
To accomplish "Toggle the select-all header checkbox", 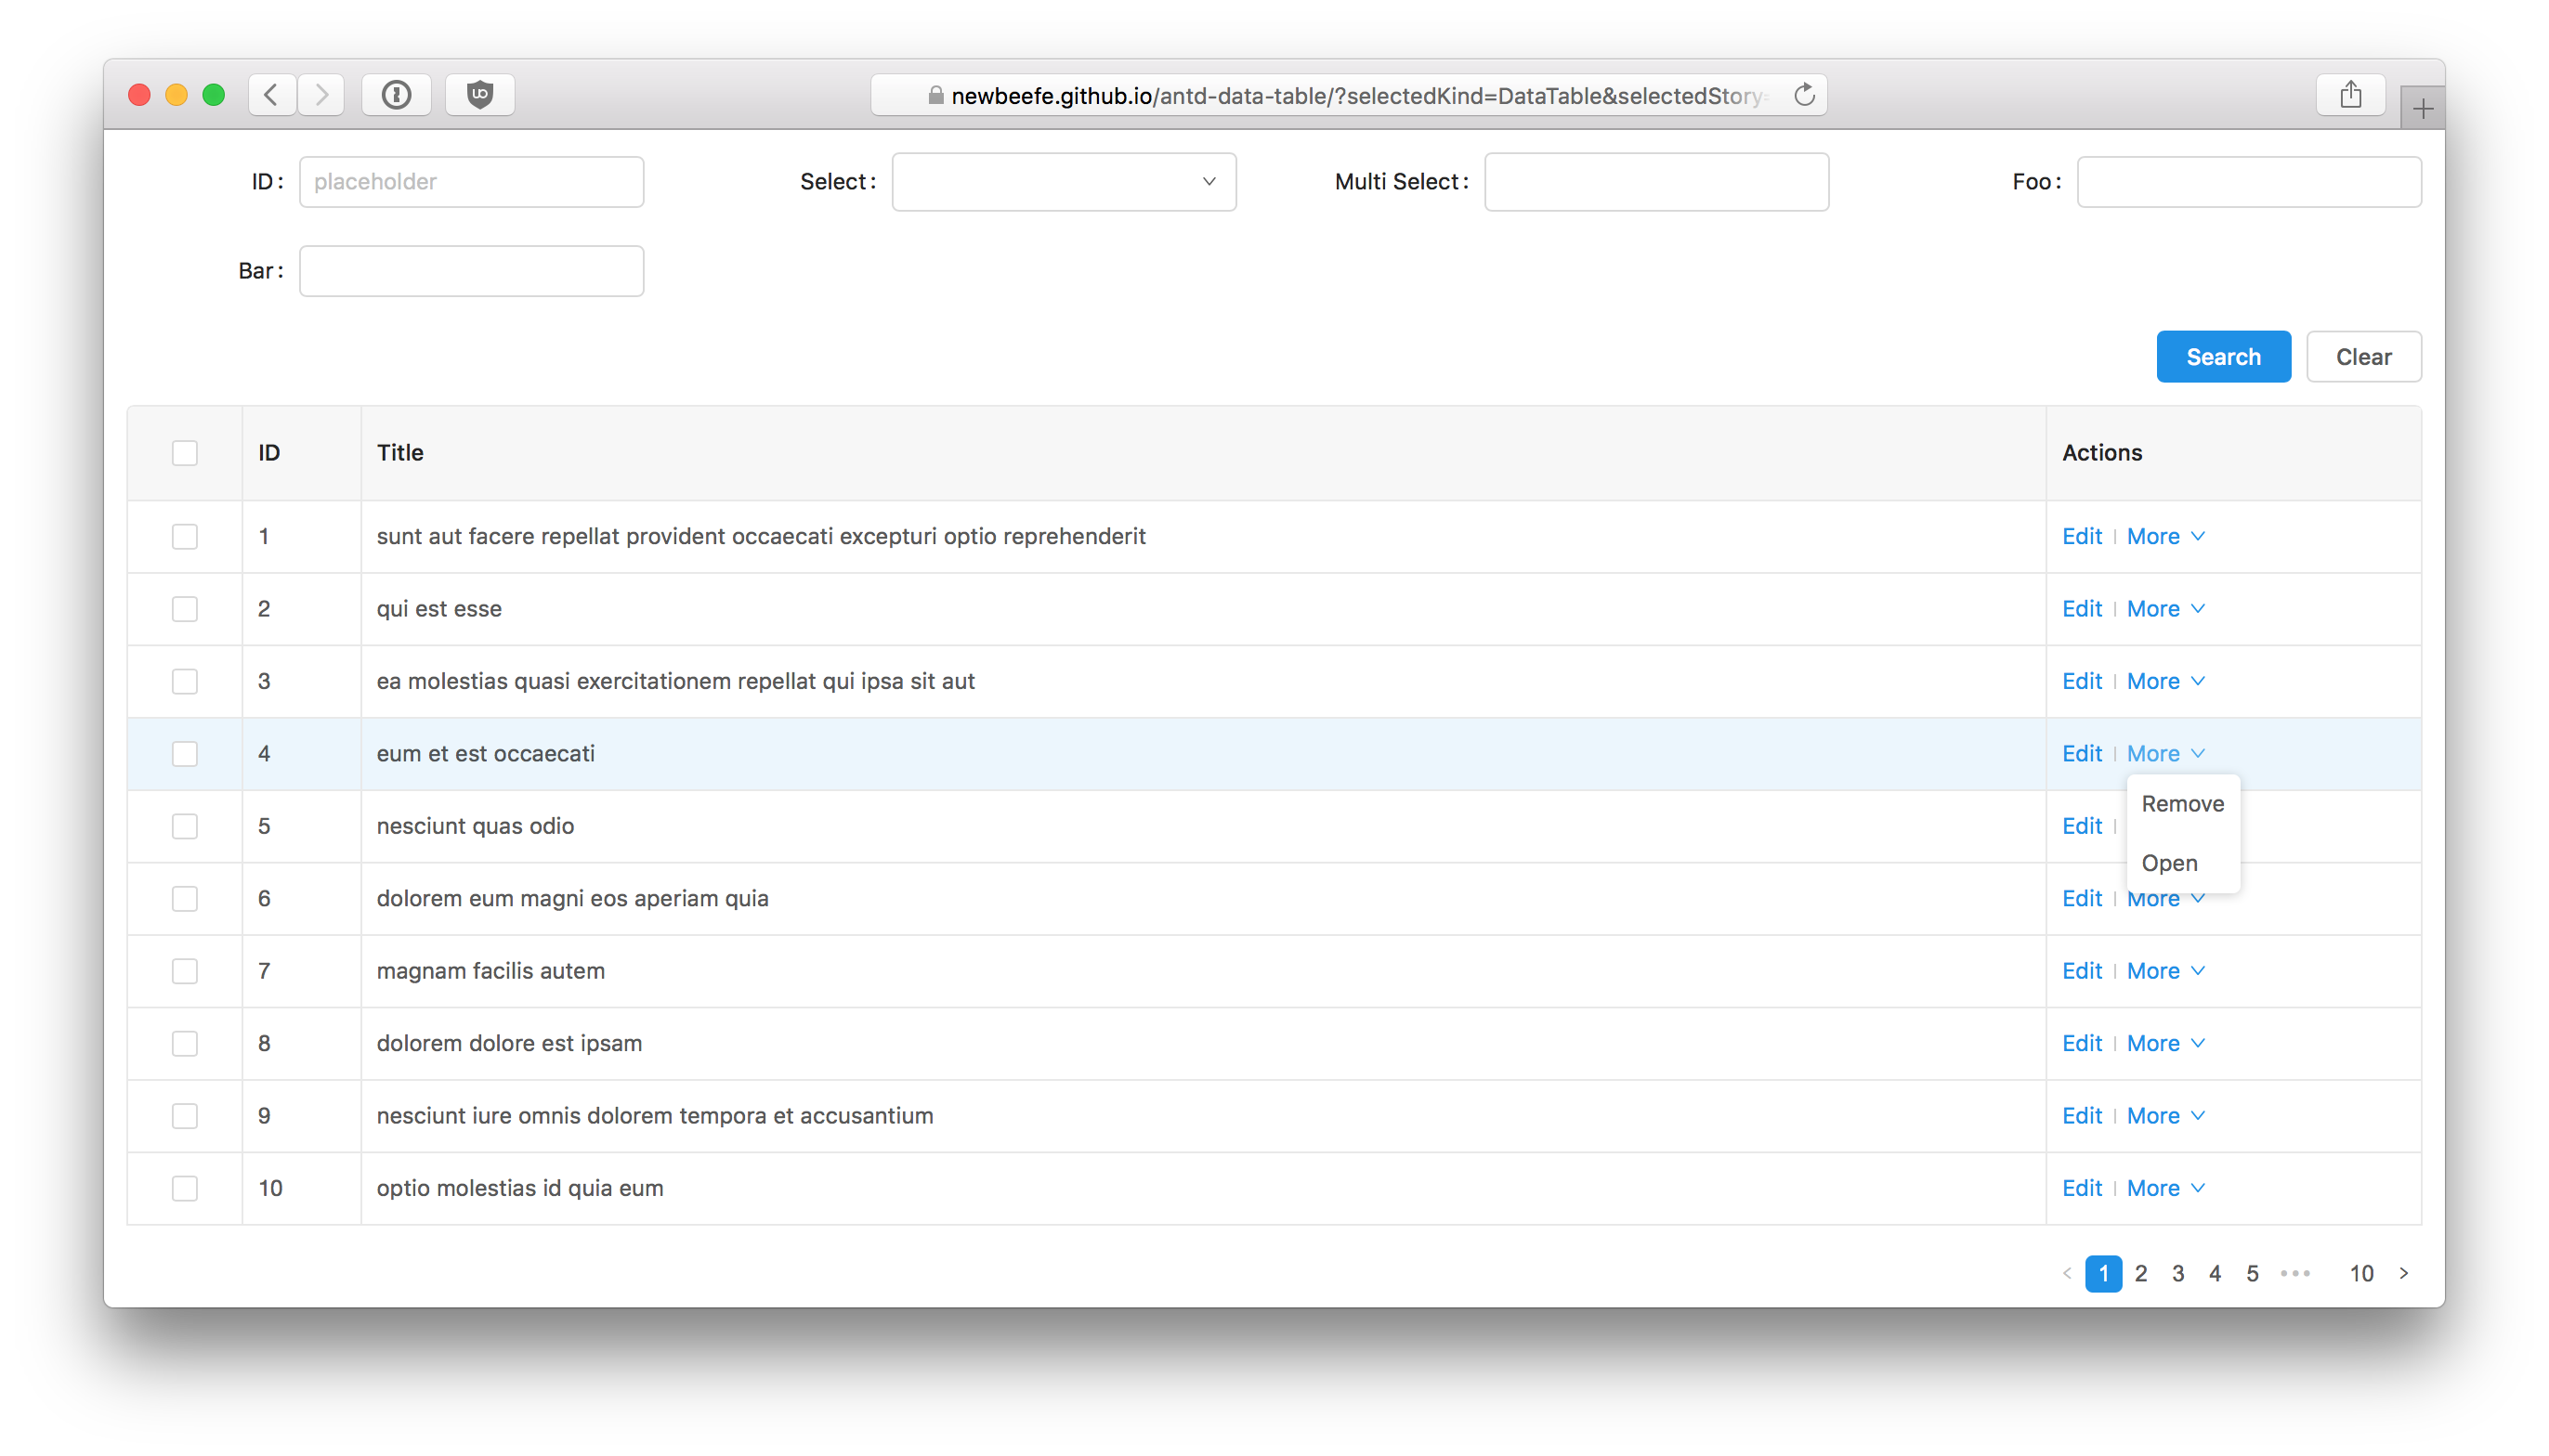I will point(186,451).
